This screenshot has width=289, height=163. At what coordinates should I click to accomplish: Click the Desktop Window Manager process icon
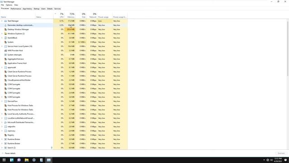pyautogui.click(x=5, y=29)
